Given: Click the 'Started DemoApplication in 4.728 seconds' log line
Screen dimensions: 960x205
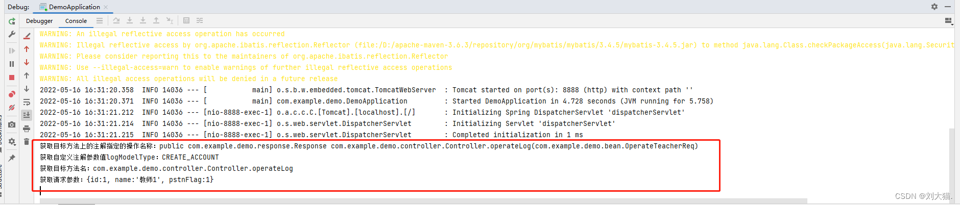Looking at the screenshot, I should point(376,101).
